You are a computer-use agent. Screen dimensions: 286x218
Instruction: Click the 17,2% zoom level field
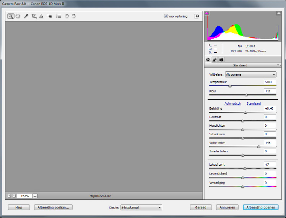[x=25, y=196]
